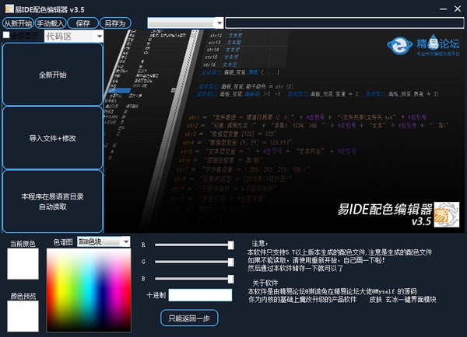Click 本程序在易语言目录 自动读取 button
Image resolution: width=467 pixels, height=337 pixels.
(53, 202)
